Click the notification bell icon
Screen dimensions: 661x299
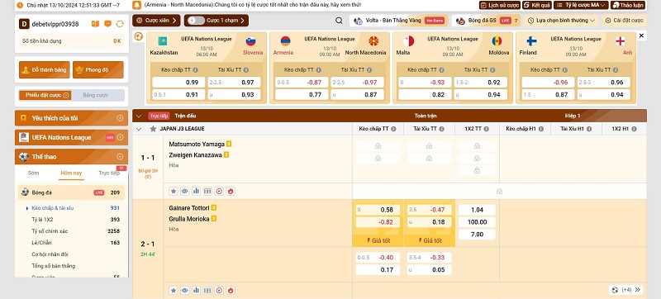coord(136,5)
